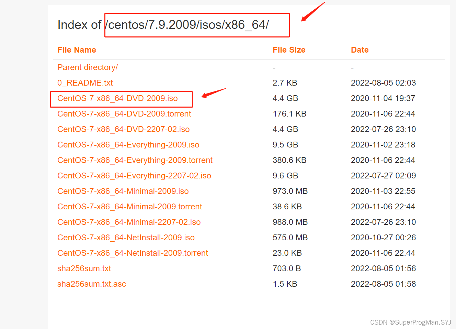Image resolution: width=456 pixels, height=329 pixels.
Task: Click CentOS-7-x86_64-Everything-2009.iso link
Action: pos(128,145)
